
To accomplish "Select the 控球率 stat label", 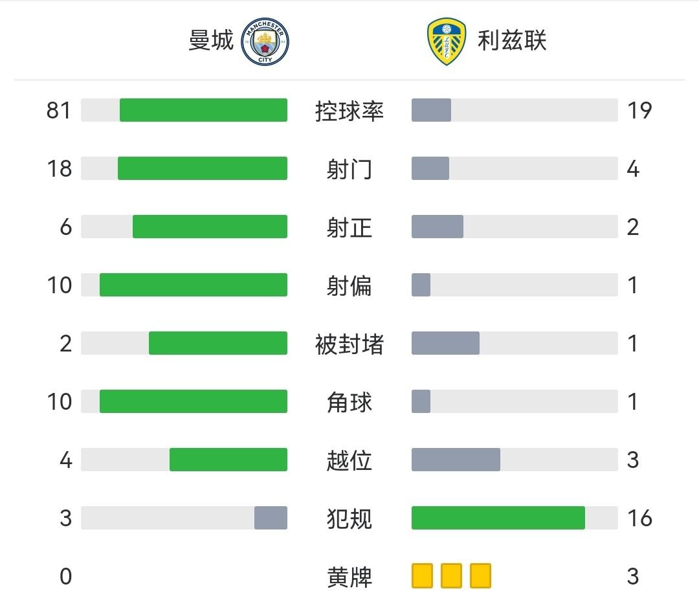I will click(x=349, y=111).
